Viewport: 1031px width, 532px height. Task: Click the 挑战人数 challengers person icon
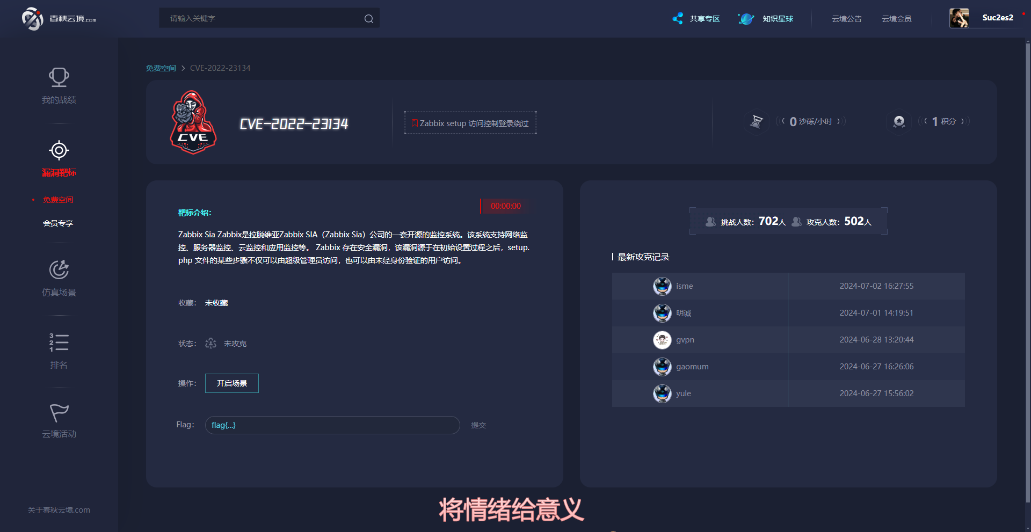[710, 222]
